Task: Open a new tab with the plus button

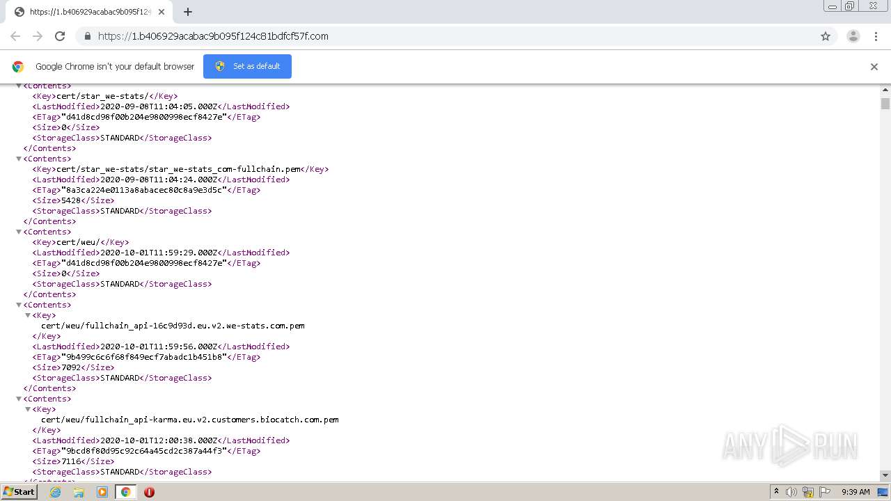Action: pyautogui.click(x=188, y=12)
